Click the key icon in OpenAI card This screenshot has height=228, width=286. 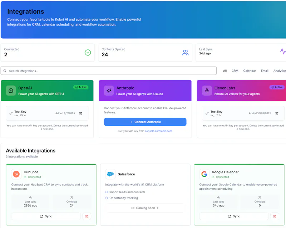click(11, 113)
